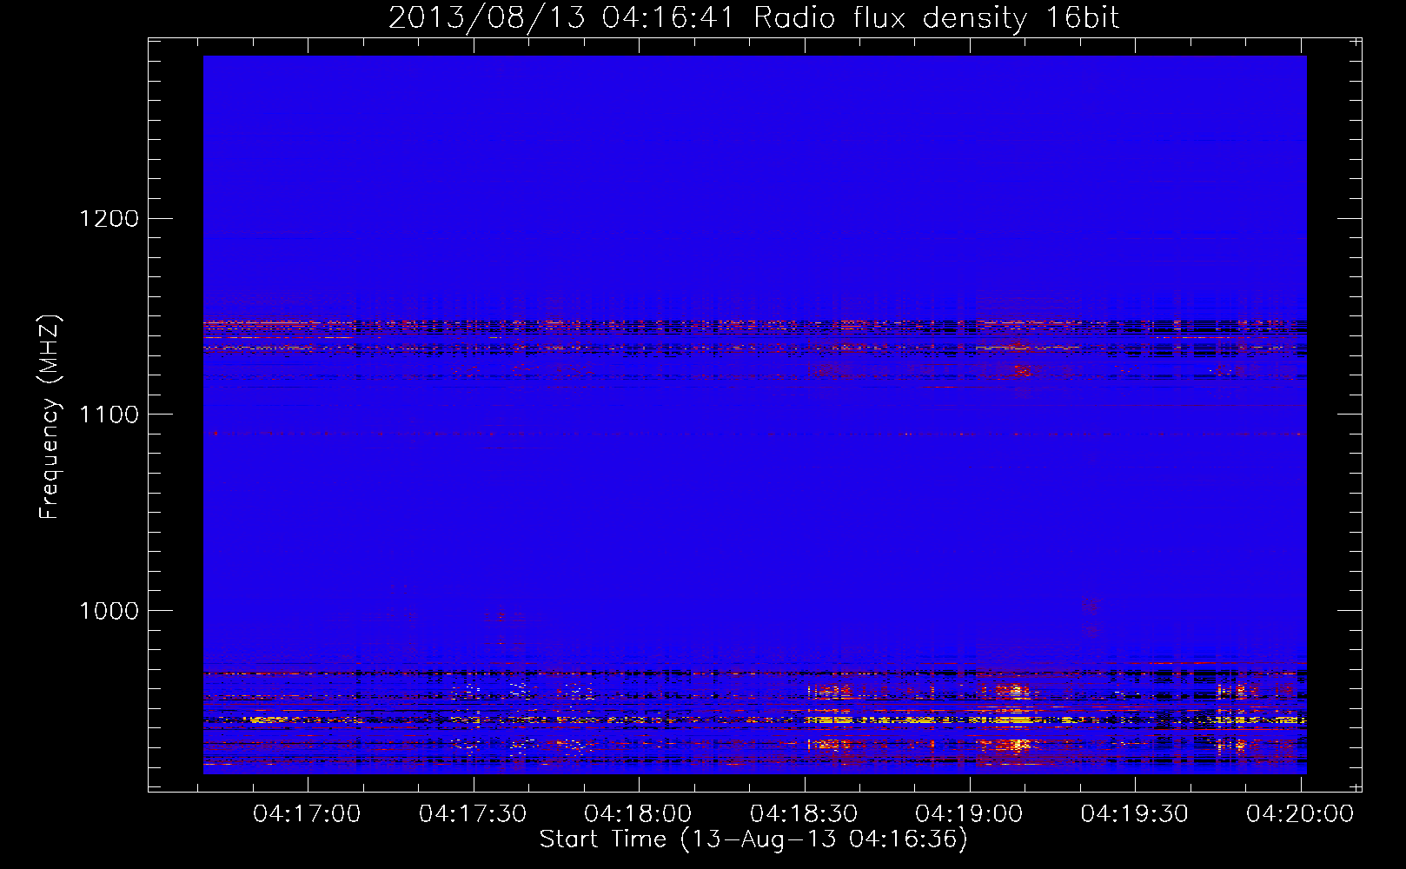Viewport: 1406px width, 869px height.
Task: Click the 1200 frequency tick label
Action: (109, 218)
